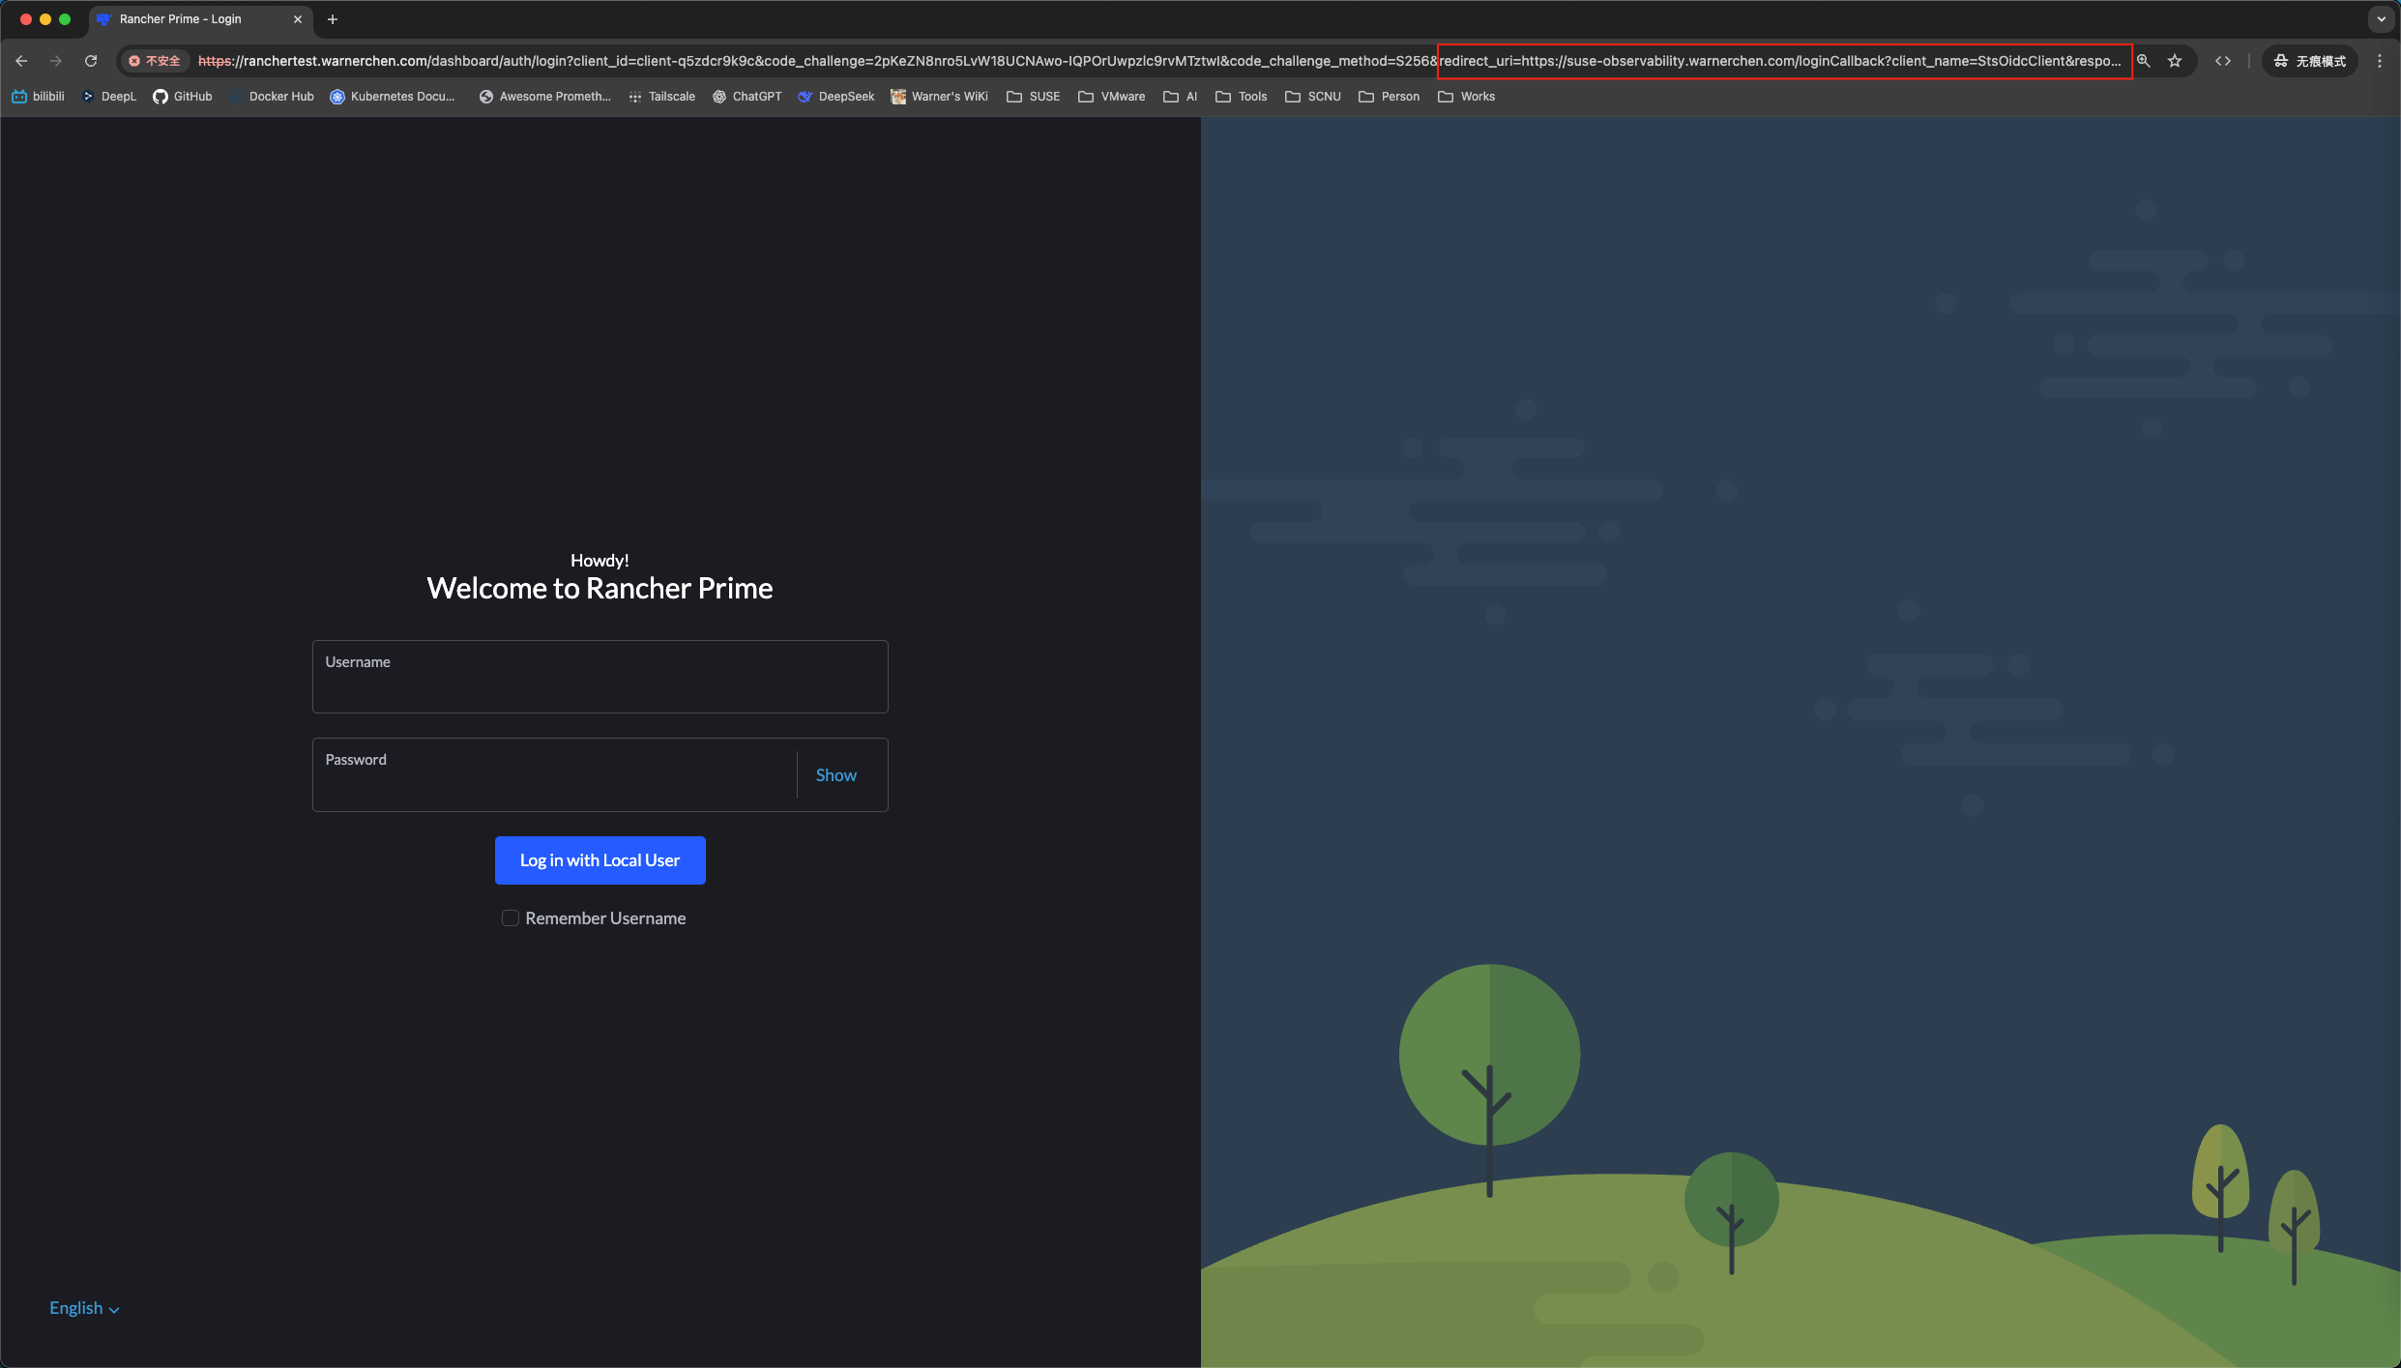Open the tab search chevron

[2382, 19]
